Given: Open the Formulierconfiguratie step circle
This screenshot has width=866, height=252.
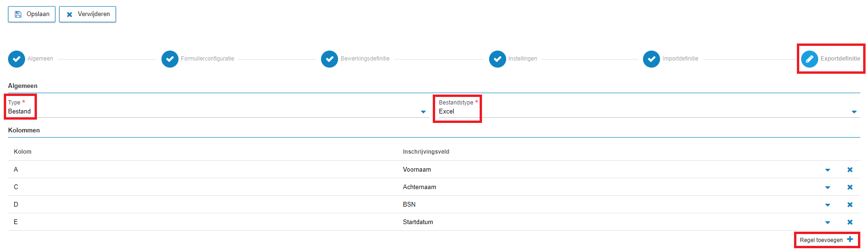Looking at the screenshot, I should (170, 59).
